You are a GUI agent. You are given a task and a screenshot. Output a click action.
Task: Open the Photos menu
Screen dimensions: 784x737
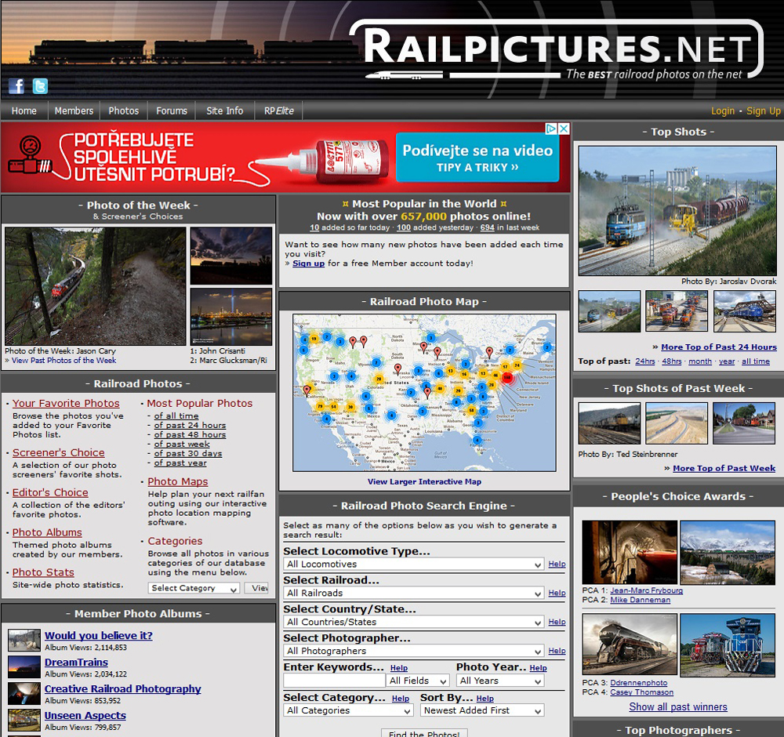[124, 111]
